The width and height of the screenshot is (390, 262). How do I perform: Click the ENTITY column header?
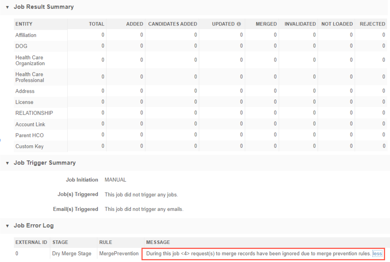[24, 24]
